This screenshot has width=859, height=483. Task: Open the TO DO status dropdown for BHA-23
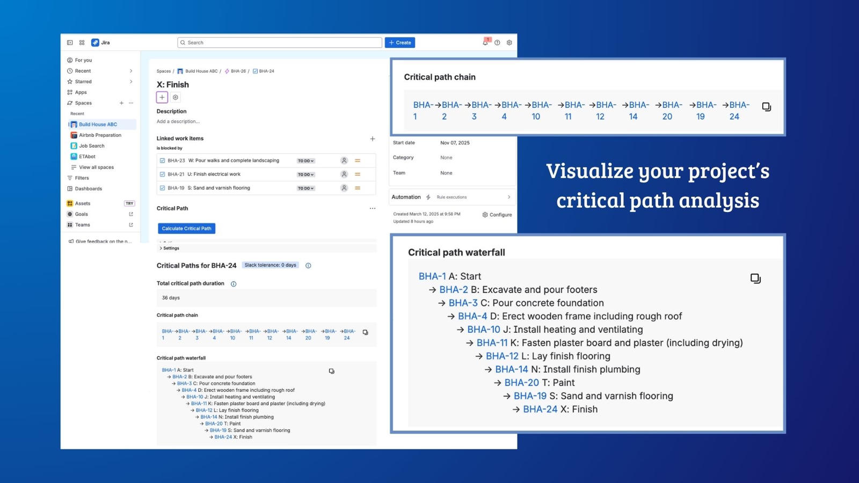(305, 160)
